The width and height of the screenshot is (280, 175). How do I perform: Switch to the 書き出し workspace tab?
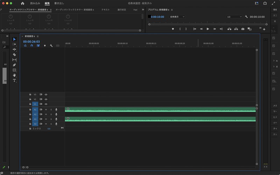coord(59,3)
